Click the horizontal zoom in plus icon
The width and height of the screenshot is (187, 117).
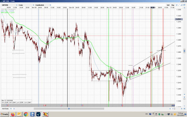182,109
